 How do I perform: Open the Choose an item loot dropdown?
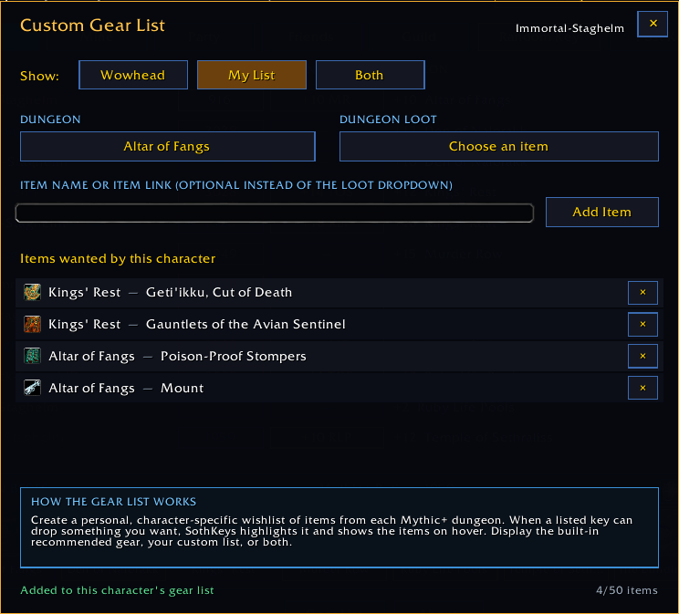point(499,146)
